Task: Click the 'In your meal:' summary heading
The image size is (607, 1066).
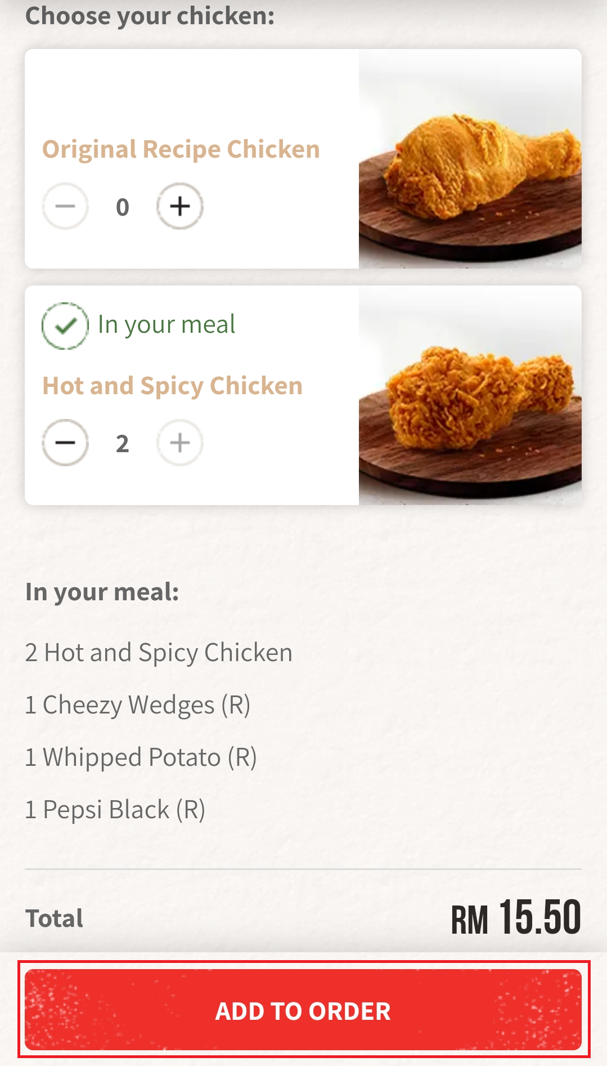Action: [102, 592]
